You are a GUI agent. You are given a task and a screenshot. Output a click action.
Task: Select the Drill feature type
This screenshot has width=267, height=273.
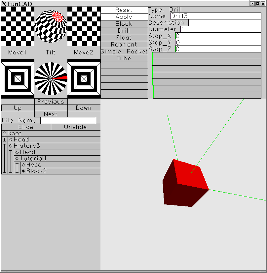coord(124,31)
